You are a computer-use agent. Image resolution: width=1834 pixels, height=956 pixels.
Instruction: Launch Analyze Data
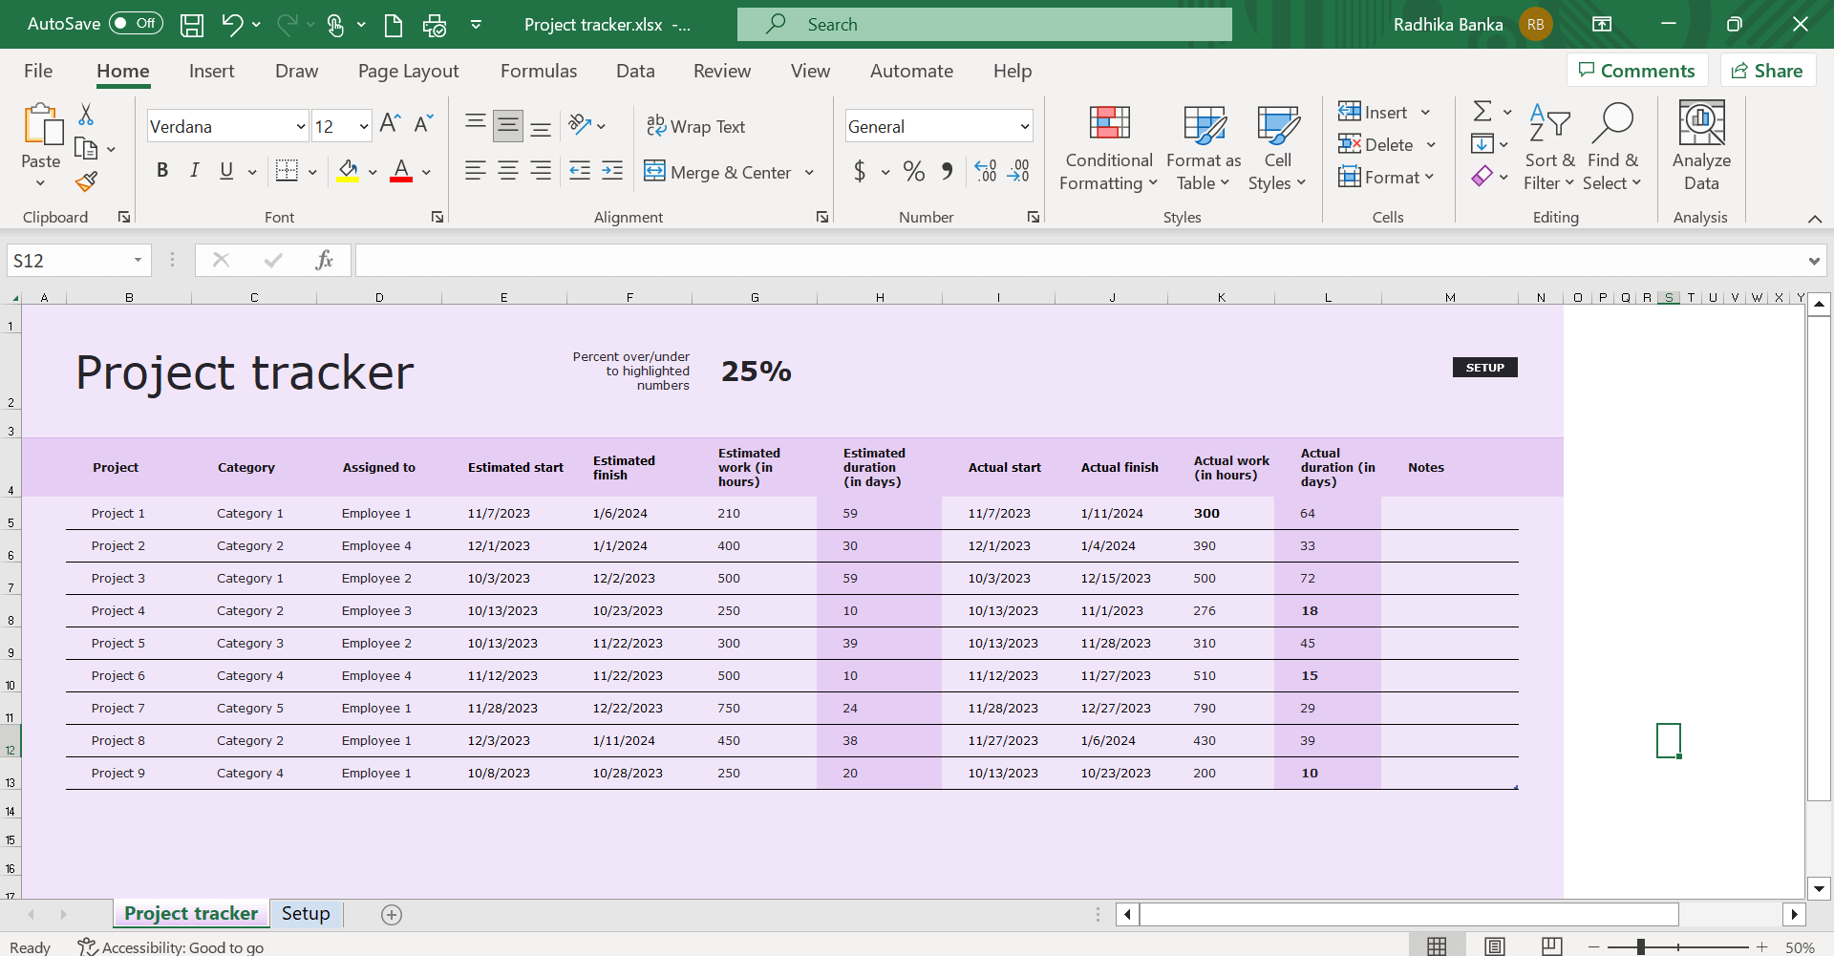(1700, 148)
